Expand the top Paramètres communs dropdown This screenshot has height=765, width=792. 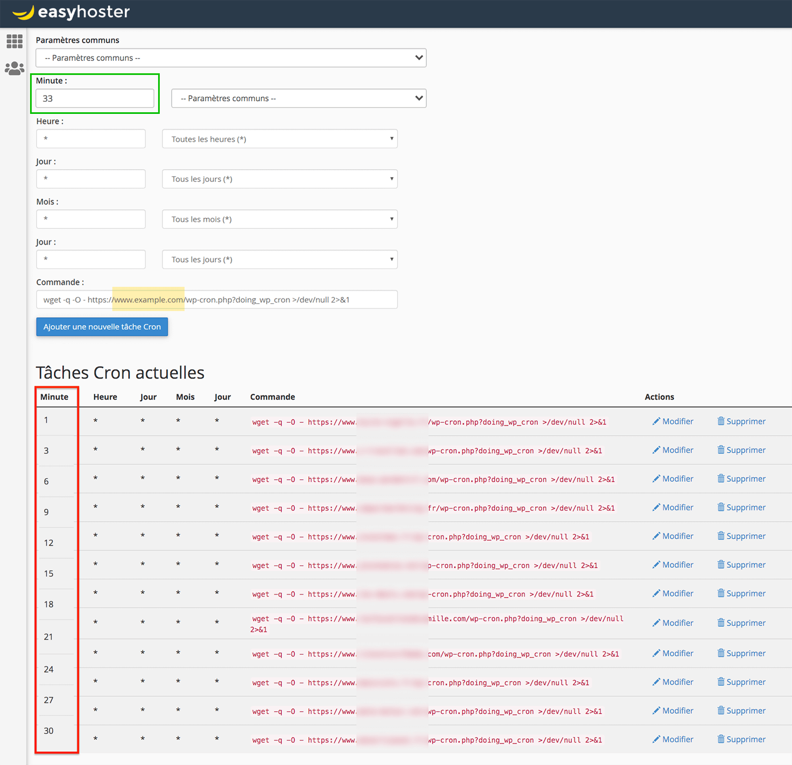[x=231, y=58]
